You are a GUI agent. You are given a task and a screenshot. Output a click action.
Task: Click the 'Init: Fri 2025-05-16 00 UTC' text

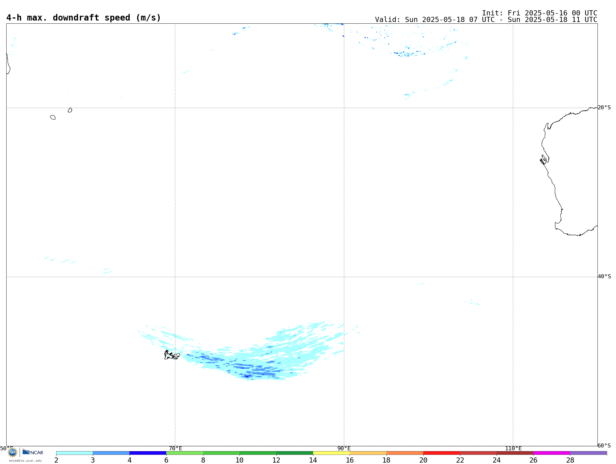tap(540, 13)
